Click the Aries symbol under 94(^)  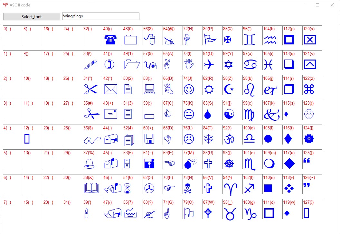click(x=231, y=189)
